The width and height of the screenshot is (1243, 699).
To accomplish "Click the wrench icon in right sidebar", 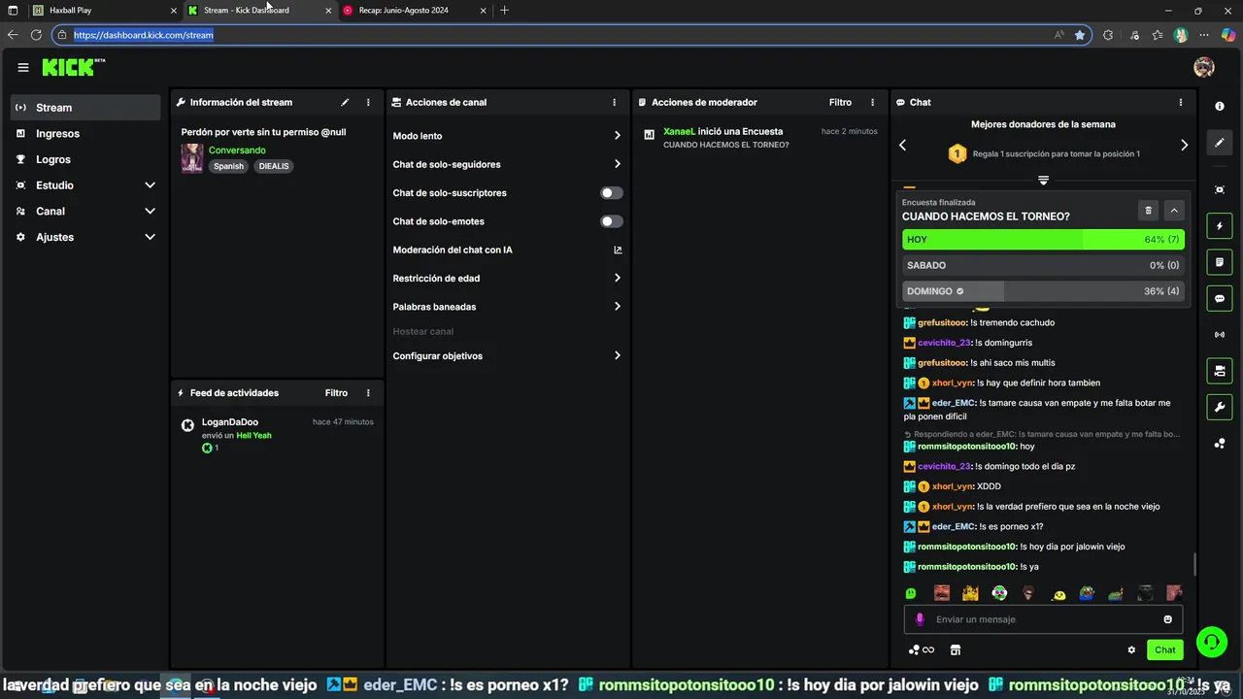I will (1220, 407).
